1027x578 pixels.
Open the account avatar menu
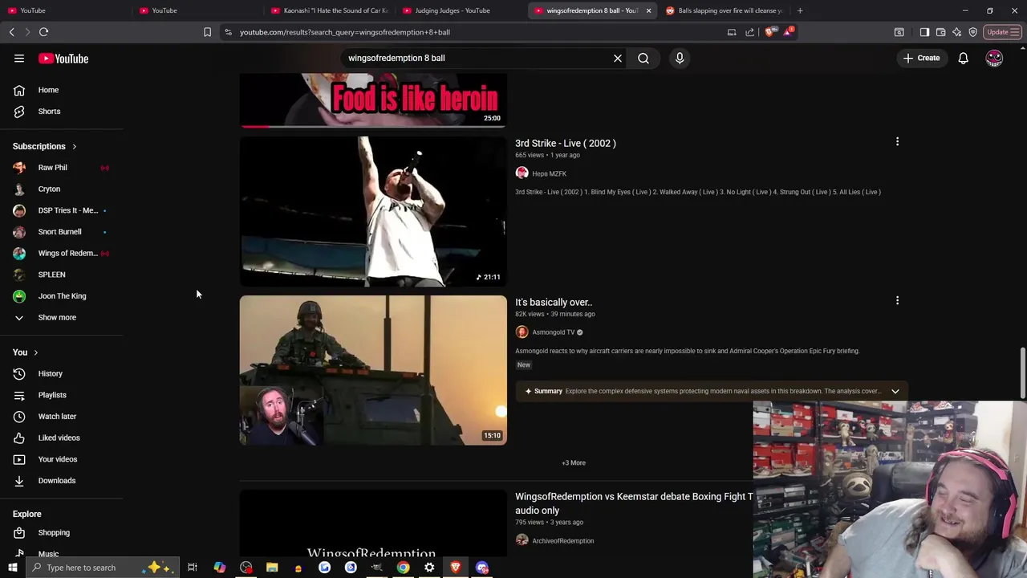click(994, 58)
